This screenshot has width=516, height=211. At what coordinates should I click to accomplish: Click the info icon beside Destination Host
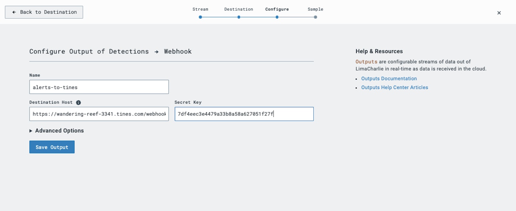tap(79, 103)
